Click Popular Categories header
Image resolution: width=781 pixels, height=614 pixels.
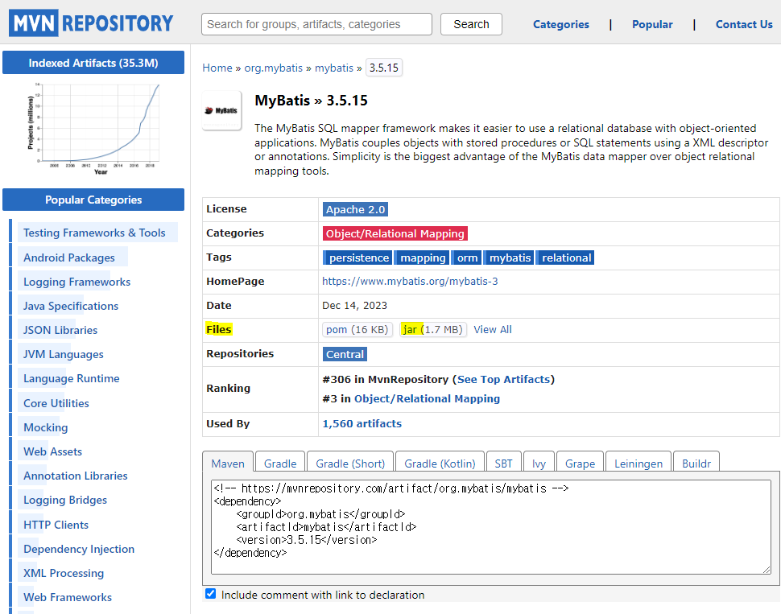(x=93, y=200)
